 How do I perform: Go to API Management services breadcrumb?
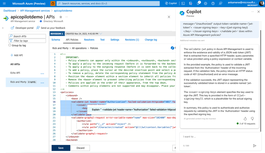pos(35,11)
